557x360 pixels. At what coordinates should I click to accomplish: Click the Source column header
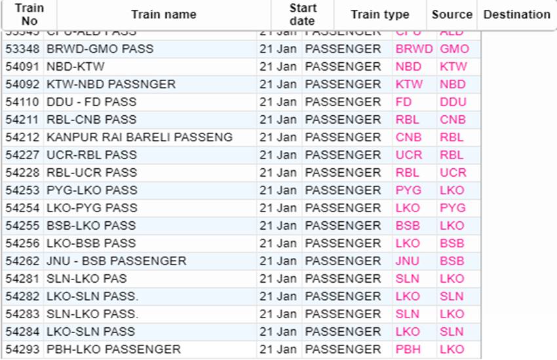pyautogui.click(x=452, y=14)
